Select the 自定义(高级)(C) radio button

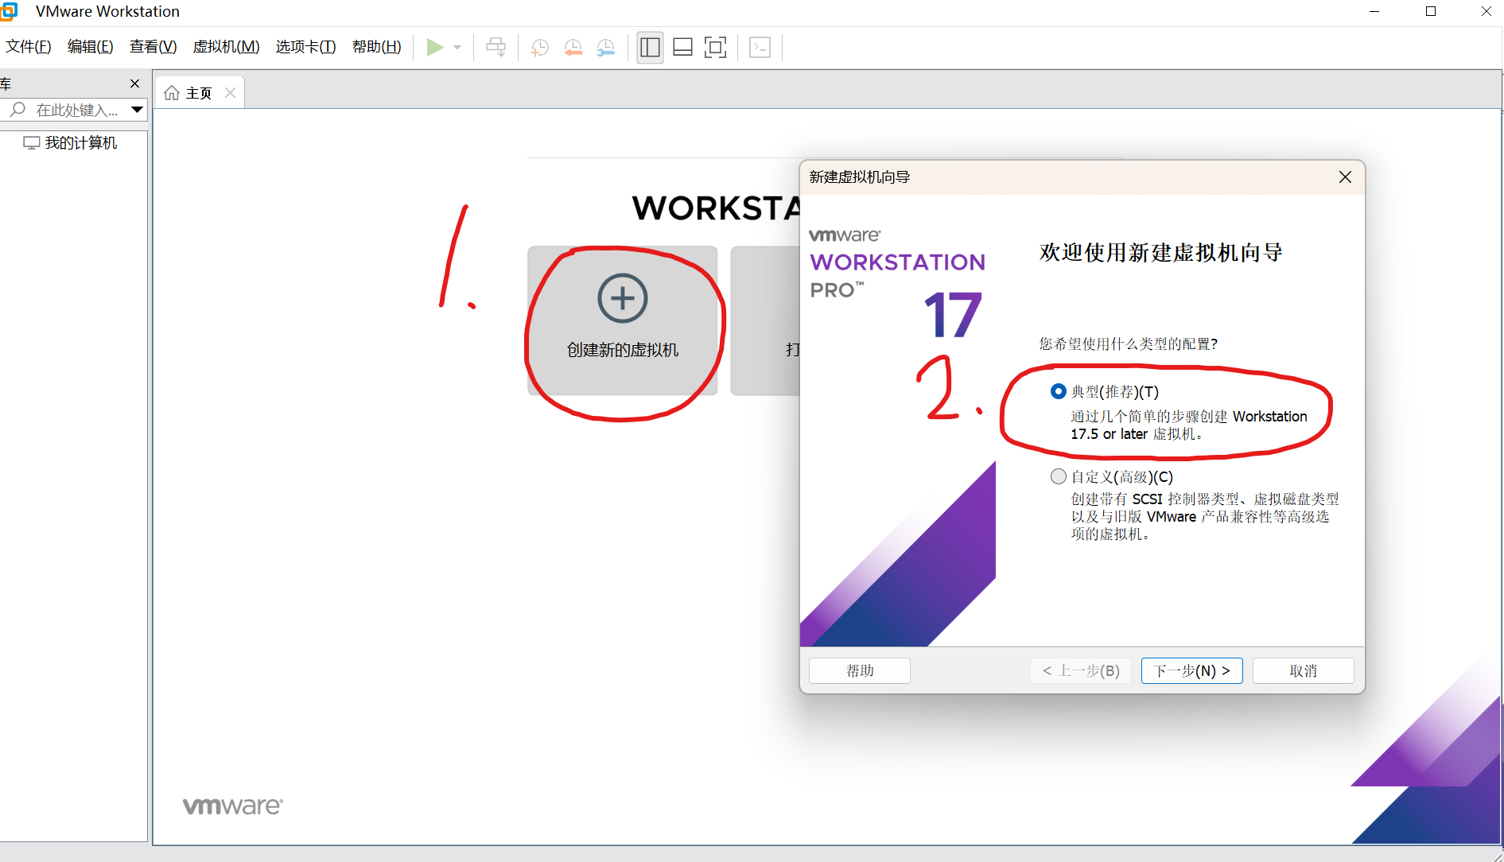tap(1058, 476)
